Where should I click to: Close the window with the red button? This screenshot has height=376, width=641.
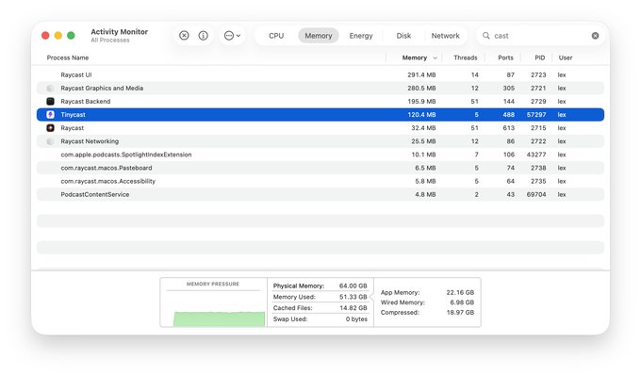pos(45,36)
